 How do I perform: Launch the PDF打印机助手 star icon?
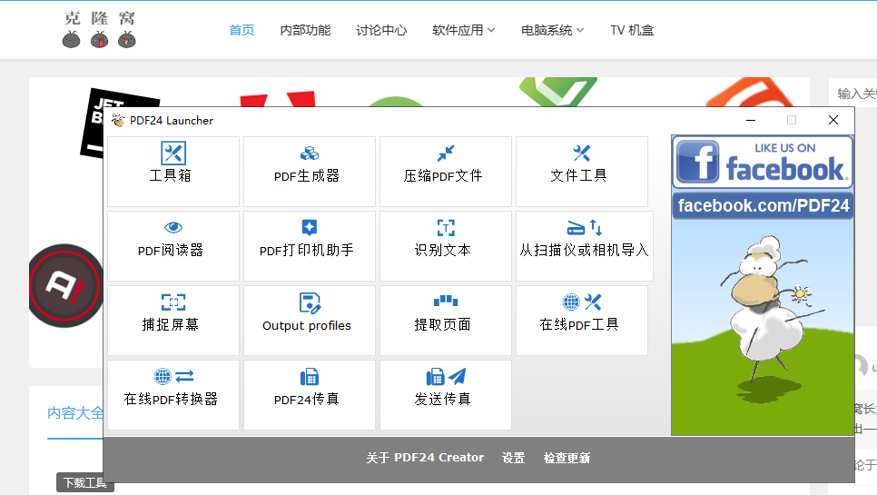point(310,227)
